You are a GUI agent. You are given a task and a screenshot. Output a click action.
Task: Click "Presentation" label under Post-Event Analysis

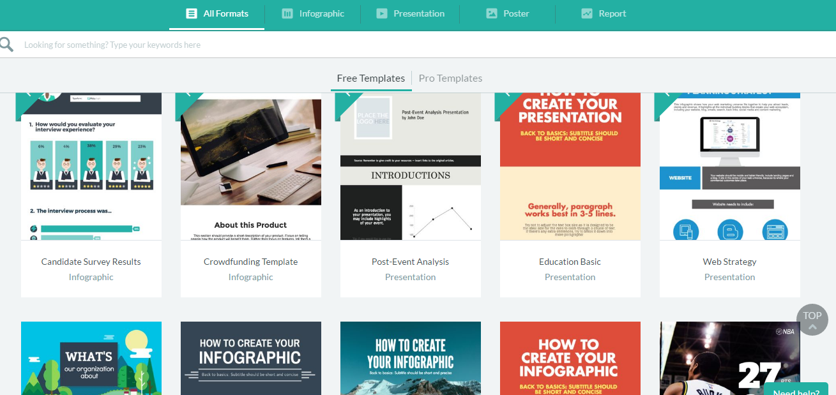411,277
